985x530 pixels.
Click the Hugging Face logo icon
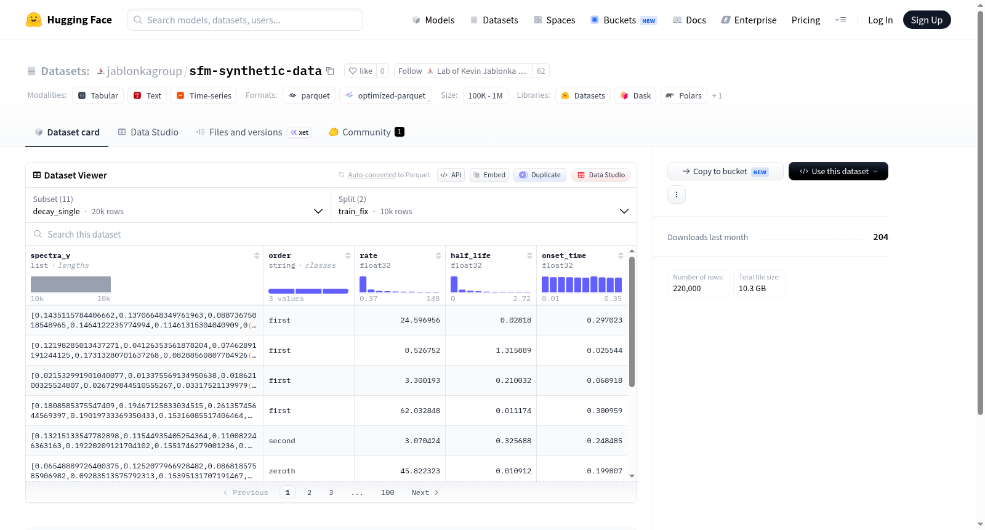(x=34, y=20)
